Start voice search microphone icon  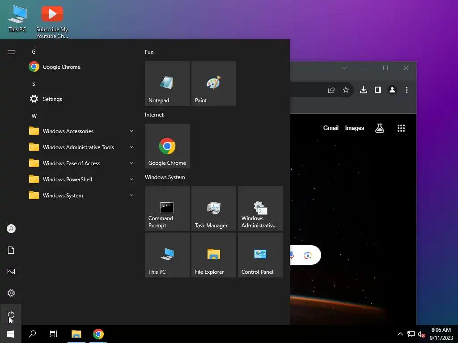click(x=292, y=255)
